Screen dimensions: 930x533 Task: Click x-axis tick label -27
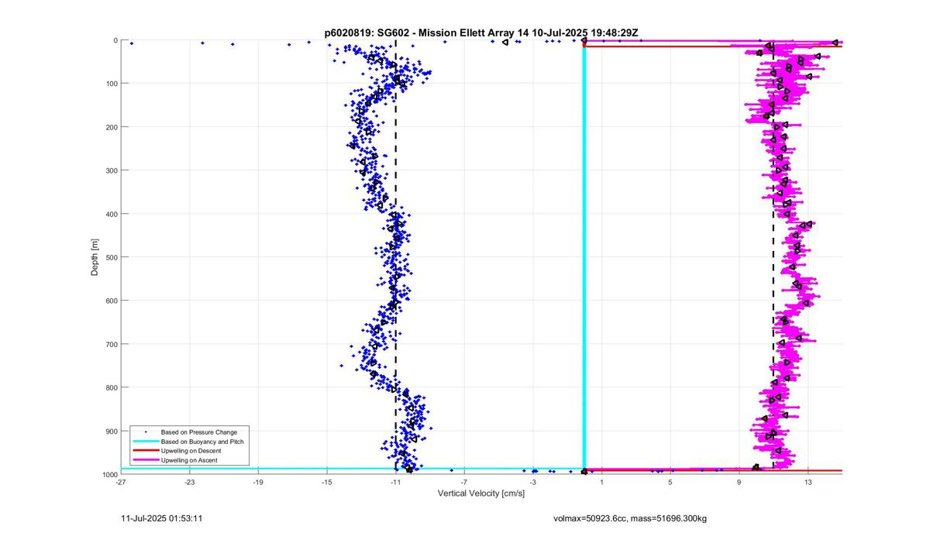[121, 482]
